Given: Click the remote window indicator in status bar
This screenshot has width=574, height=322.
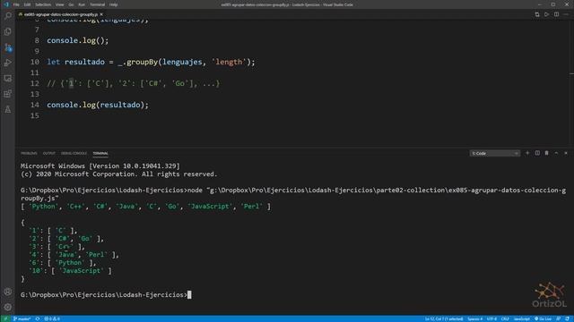Looking at the screenshot, I should [x=5, y=319].
